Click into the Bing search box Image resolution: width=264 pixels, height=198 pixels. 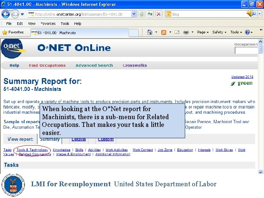(208, 14)
